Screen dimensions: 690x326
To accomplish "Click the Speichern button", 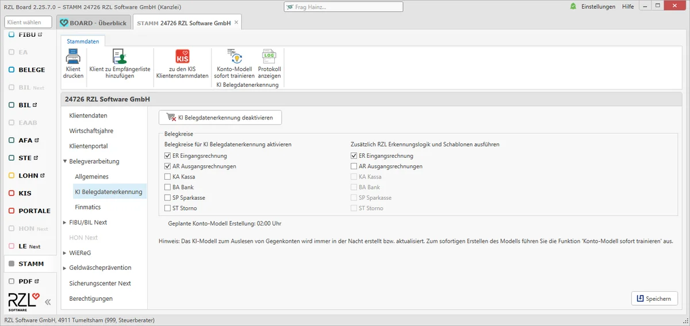I will pos(654,298).
